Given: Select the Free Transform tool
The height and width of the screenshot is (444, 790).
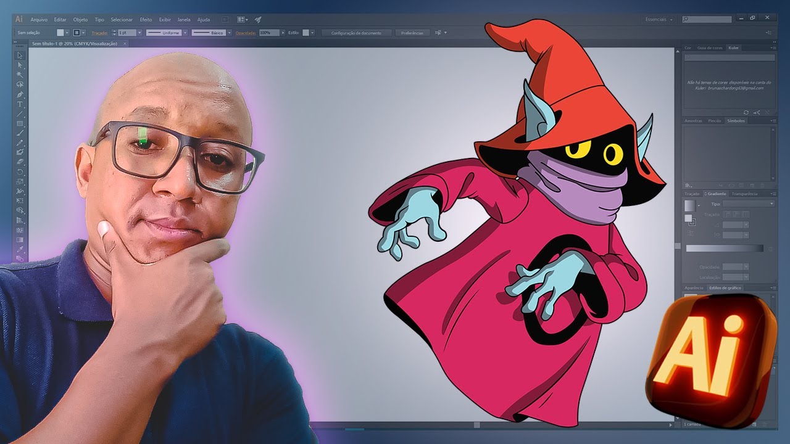Looking at the screenshot, I should pyautogui.click(x=20, y=201).
